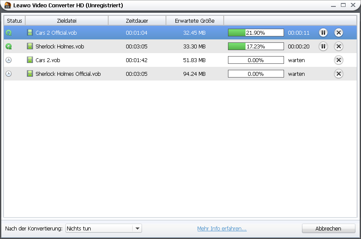This screenshot has height=239, width=361.
Task: Pause the Sherlock Holmes.vob conversion
Action: [x=323, y=47]
